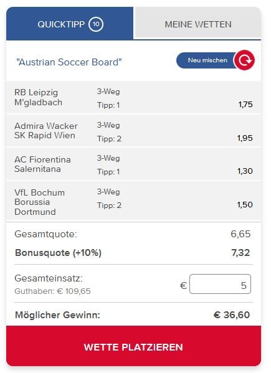Click the red reshuffle arrow icon

tap(244, 60)
